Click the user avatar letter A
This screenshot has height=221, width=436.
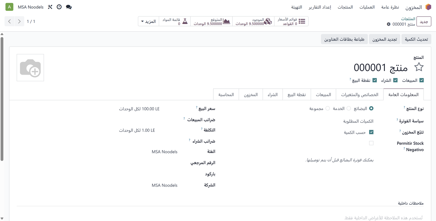(10, 7)
